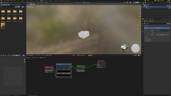Open the View Layer properties tab icon
Viewport: 171px width, 96px height.
[x=142, y=28]
